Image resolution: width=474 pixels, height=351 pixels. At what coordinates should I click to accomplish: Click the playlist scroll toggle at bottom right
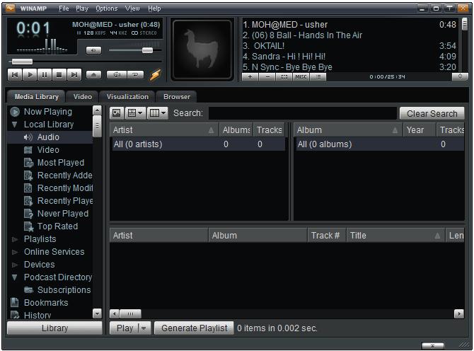(460, 76)
